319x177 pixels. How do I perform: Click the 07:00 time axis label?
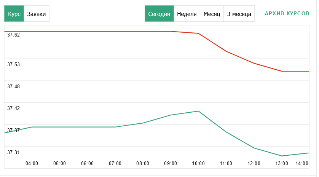(x=115, y=164)
